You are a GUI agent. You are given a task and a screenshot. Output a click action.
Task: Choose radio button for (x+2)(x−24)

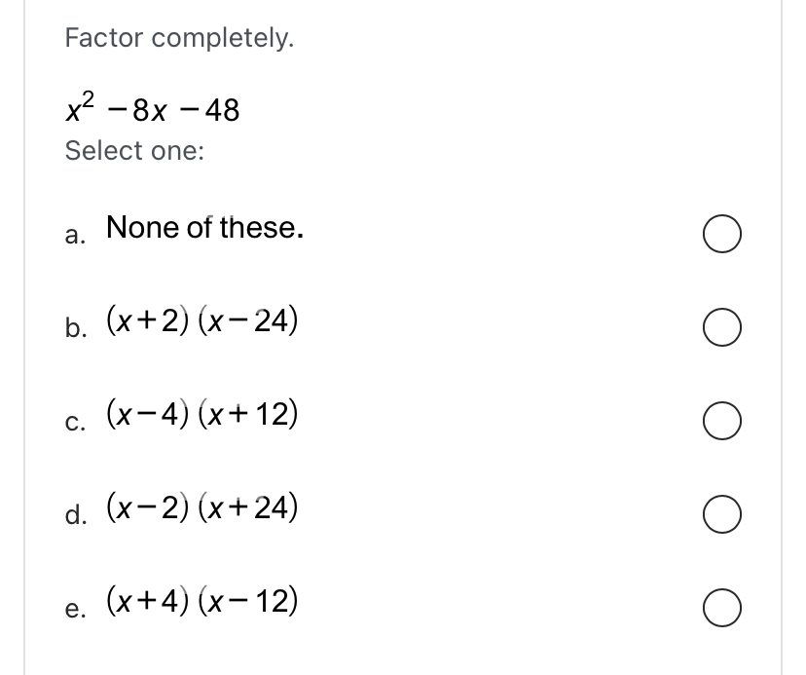pyautogui.click(x=722, y=329)
